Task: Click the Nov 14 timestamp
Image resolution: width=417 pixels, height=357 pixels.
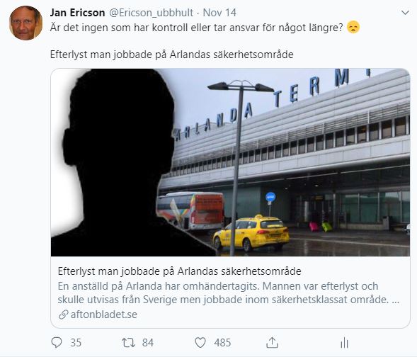Action: point(219,13)
